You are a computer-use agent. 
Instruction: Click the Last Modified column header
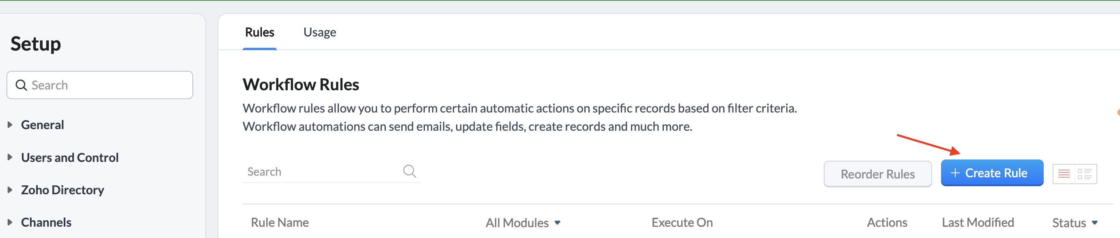pos(978,222)
